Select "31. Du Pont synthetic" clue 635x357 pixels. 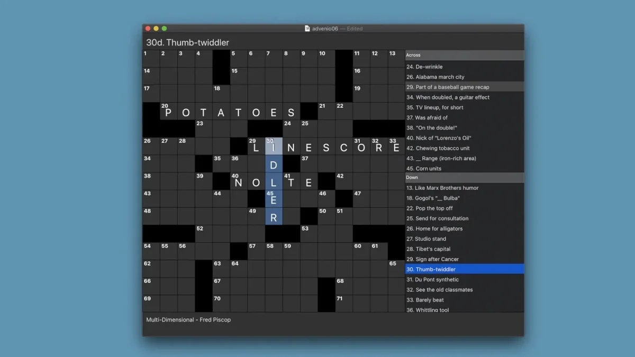click(x=464, y=279)
